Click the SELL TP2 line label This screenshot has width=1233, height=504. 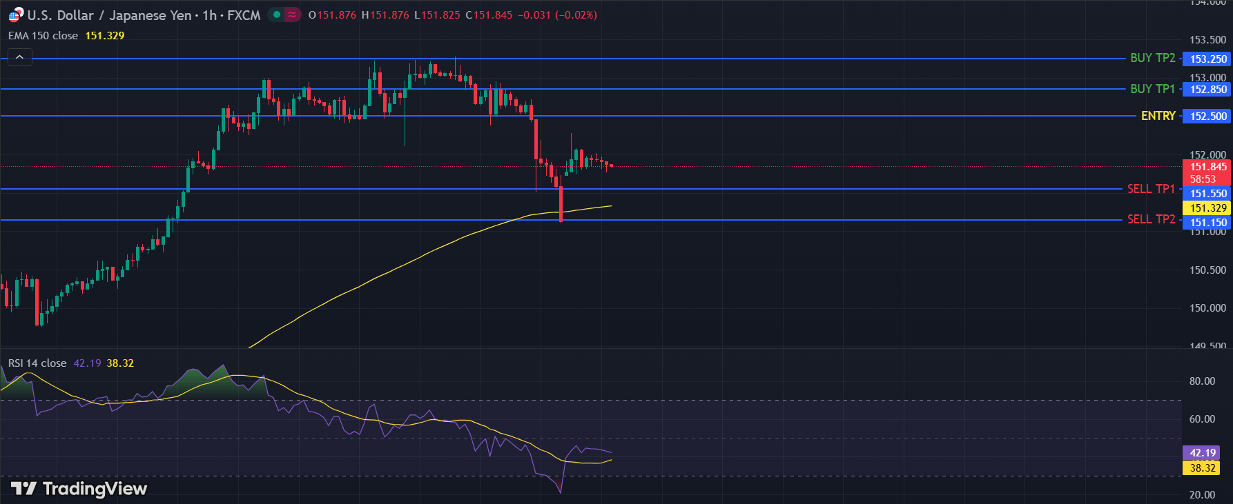1151,219
